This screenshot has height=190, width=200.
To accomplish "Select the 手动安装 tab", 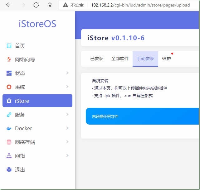I will [145, 59].
